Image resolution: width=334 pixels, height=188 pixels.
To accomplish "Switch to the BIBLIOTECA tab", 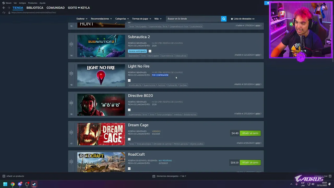I will 35,8.
